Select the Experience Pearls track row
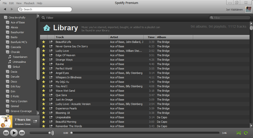 (x=145, y=108)
